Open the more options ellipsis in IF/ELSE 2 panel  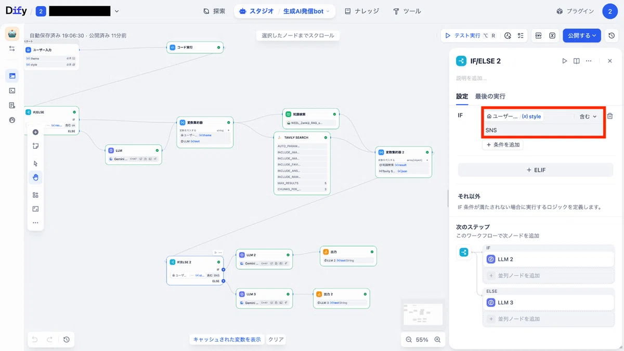pos(589,61)
